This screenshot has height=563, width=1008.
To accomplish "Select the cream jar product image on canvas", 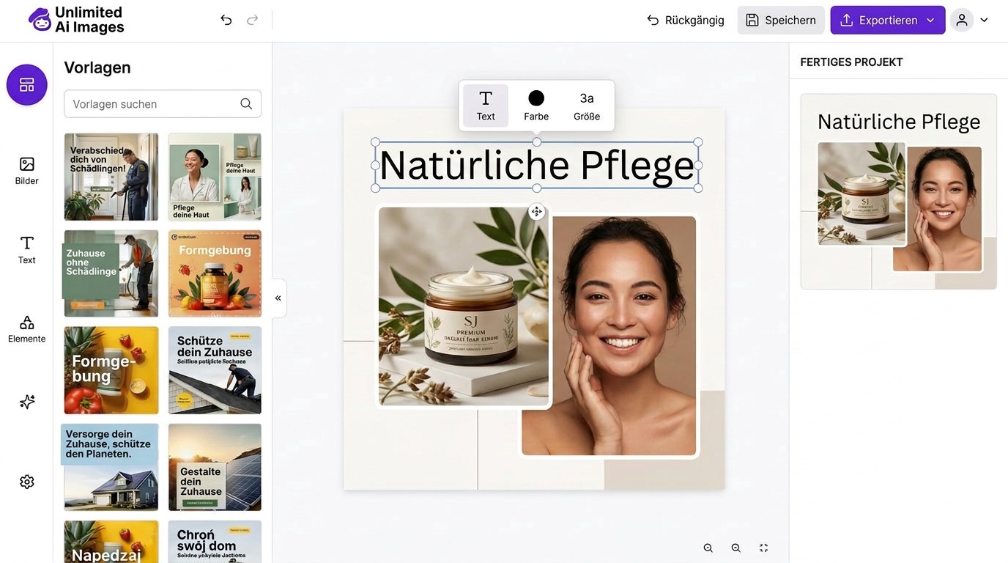I will (464, 306).
